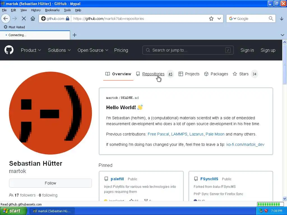Screen dimensions: 287x215
Task: Open the Google search engine selector
Action: [233, 18]
